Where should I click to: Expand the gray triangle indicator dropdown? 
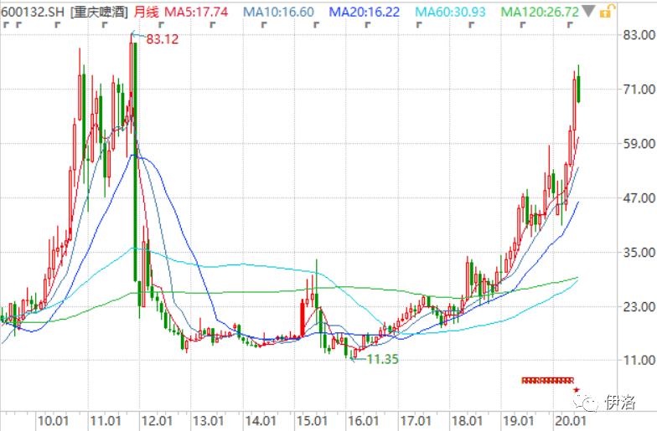pyautogui.click(x=590, y=12)
